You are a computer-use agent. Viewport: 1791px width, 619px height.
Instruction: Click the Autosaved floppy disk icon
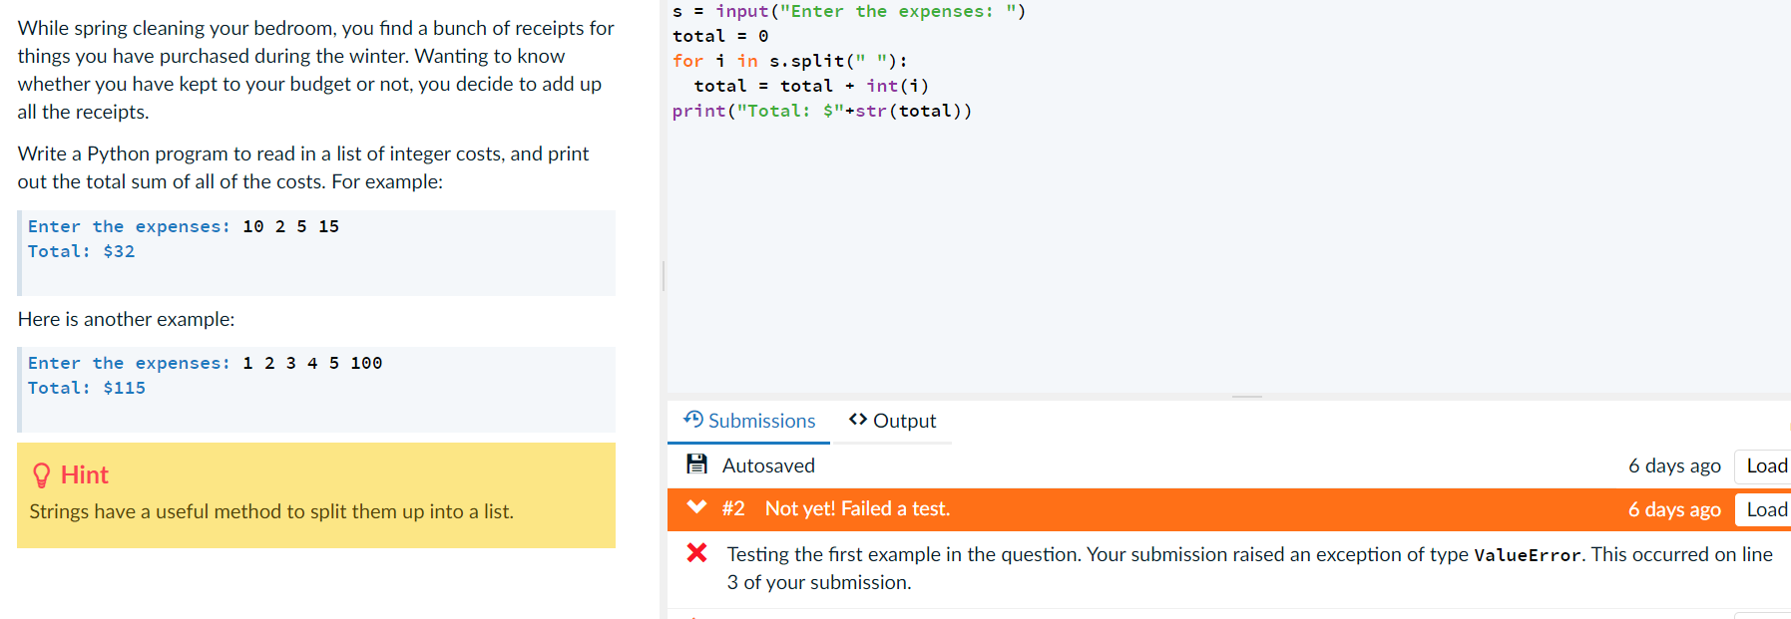pyautogui.click(x=696, y=464)
